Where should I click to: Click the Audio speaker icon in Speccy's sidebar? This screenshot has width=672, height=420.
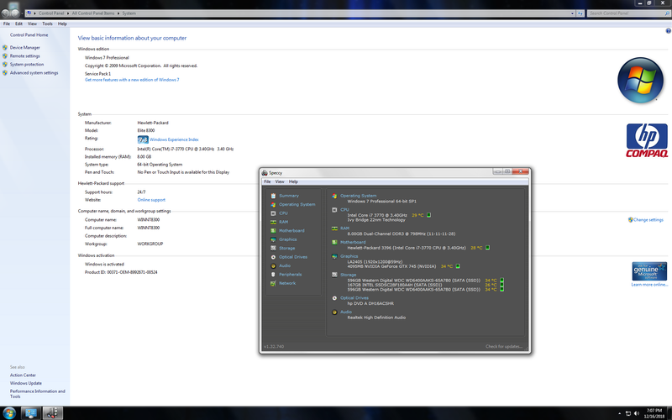click(273, 265)
